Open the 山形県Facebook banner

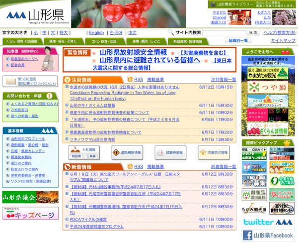(268, 235)
